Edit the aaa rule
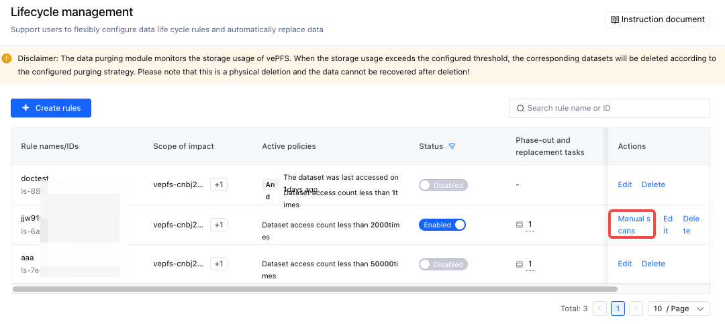725x324 pixels. click(x=625, y=264)
